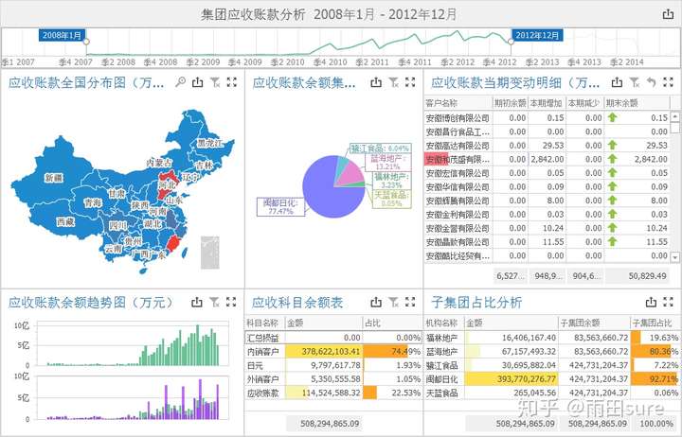The image size is (682, 437).
Task: Open search in 应收账款全国分布图 panel
Action: [181, 81]
